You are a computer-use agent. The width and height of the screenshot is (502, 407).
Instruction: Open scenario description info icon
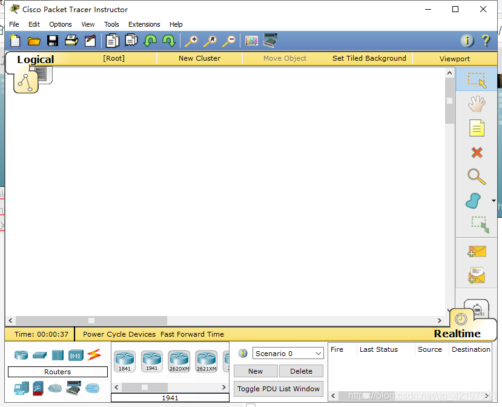tap(243, 353)
